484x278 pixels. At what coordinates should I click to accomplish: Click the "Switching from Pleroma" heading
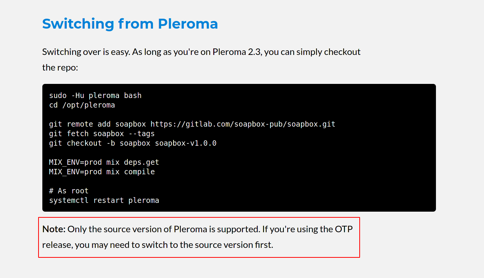coord(130,24)
